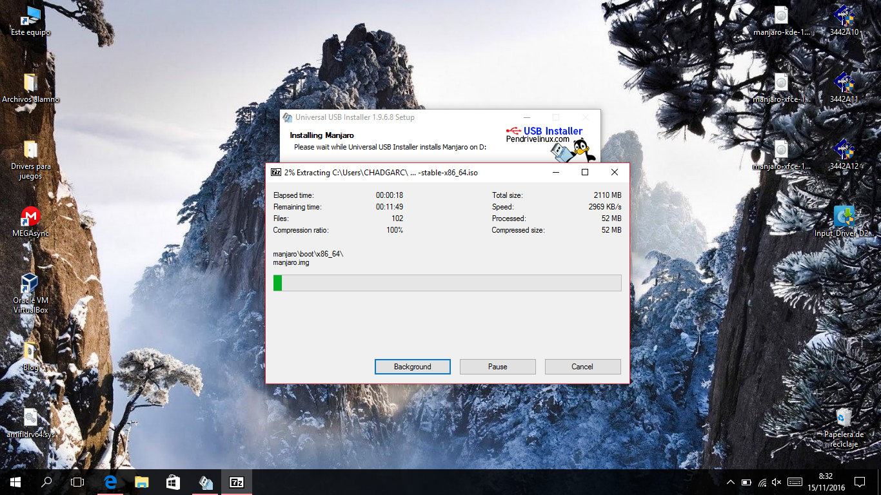Click the Compression ratio value 100%
This screenshot has height=495, width=881.
click(395, 230)
